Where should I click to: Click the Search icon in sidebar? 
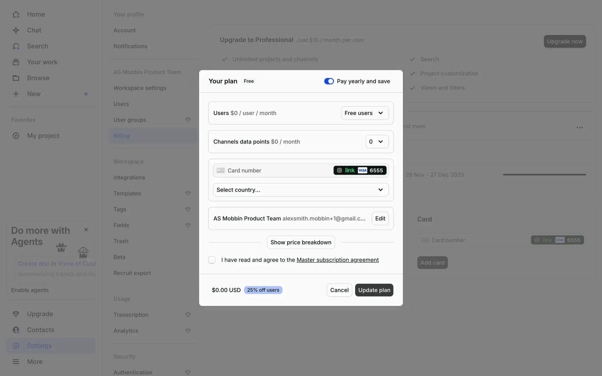[x=16, y=46]
